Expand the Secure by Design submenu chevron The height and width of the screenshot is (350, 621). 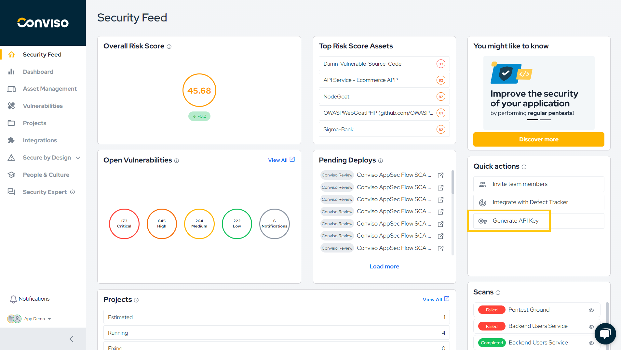(x=78, y=158)
